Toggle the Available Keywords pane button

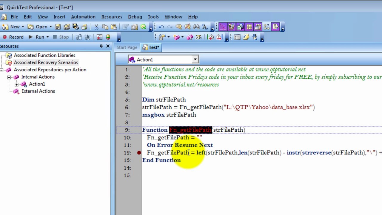pyautogui.click(x=231, y=27)
